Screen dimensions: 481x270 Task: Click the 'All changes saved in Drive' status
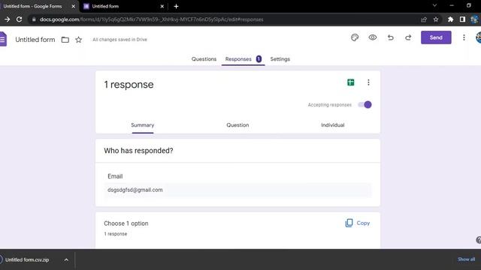(120, 40)
